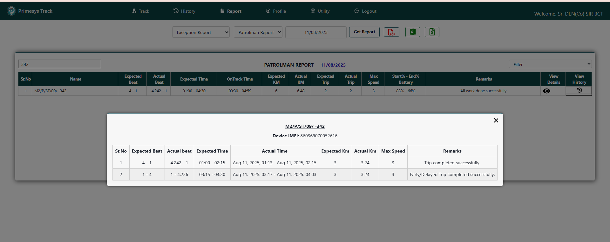Image resolution: width=610 pixels, height=242 pixels.
Task: Open View Details eye icon for row 1
Action: (x=546, y=91)
